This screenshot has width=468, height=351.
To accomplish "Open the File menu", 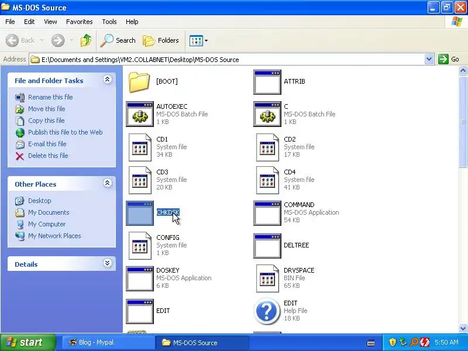I will click(10, 22).
